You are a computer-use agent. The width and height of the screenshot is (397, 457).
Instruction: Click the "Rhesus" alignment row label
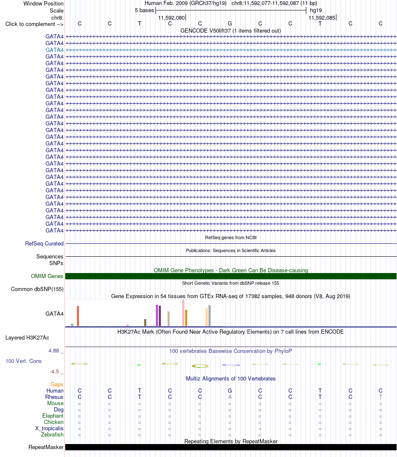54,397
